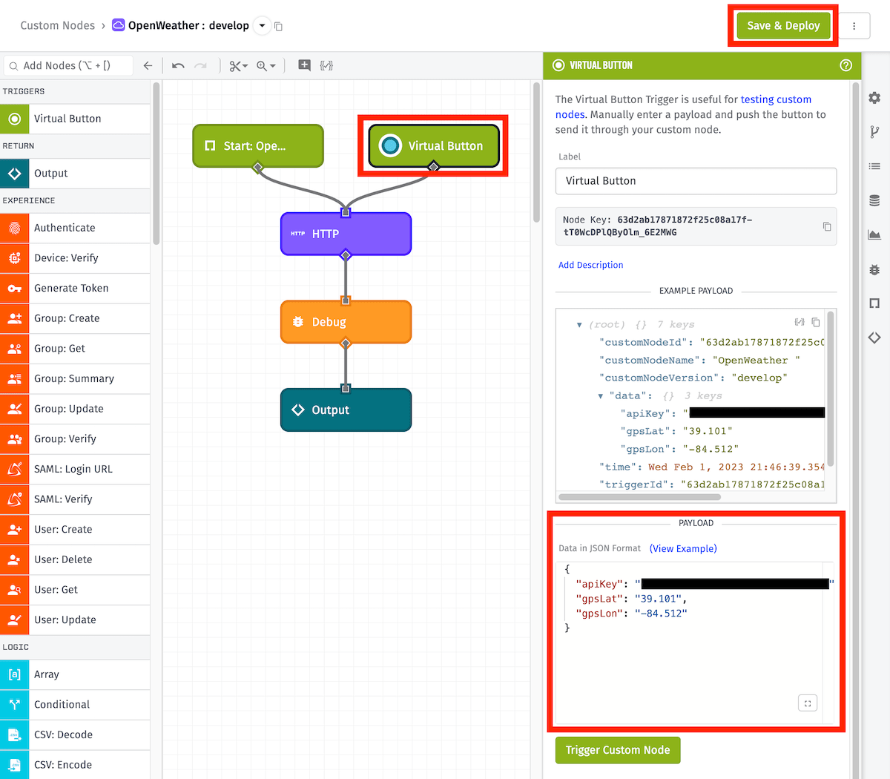Viewport: 890px width, 779px height.
Task: Click the help question mark in Virtual Button header
Action: click(x=845, y=65)
